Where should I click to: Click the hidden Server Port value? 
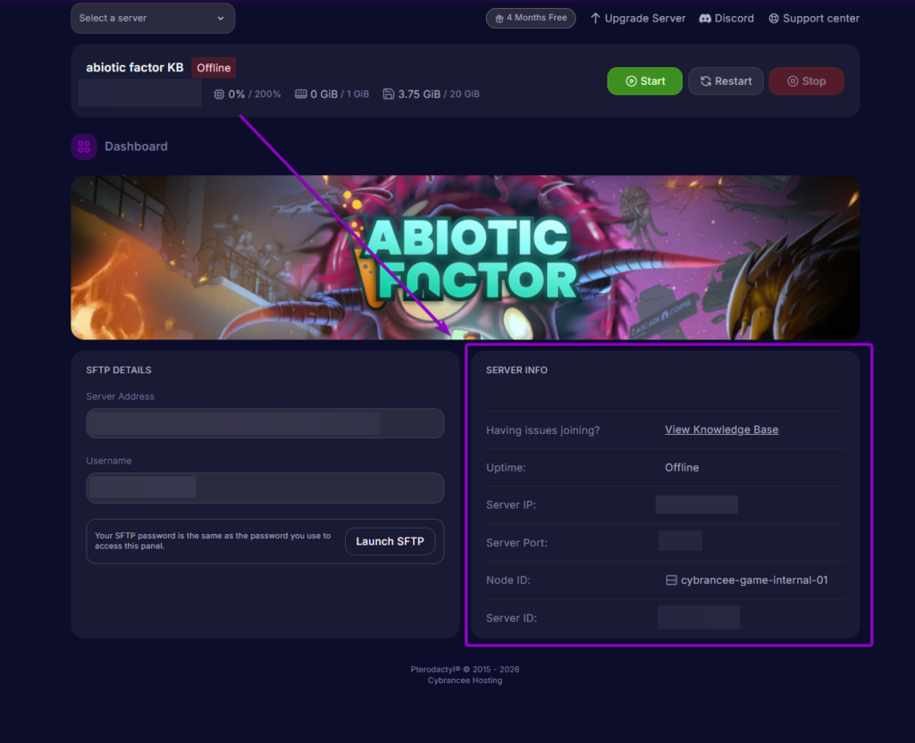click(x=680, y=540)
